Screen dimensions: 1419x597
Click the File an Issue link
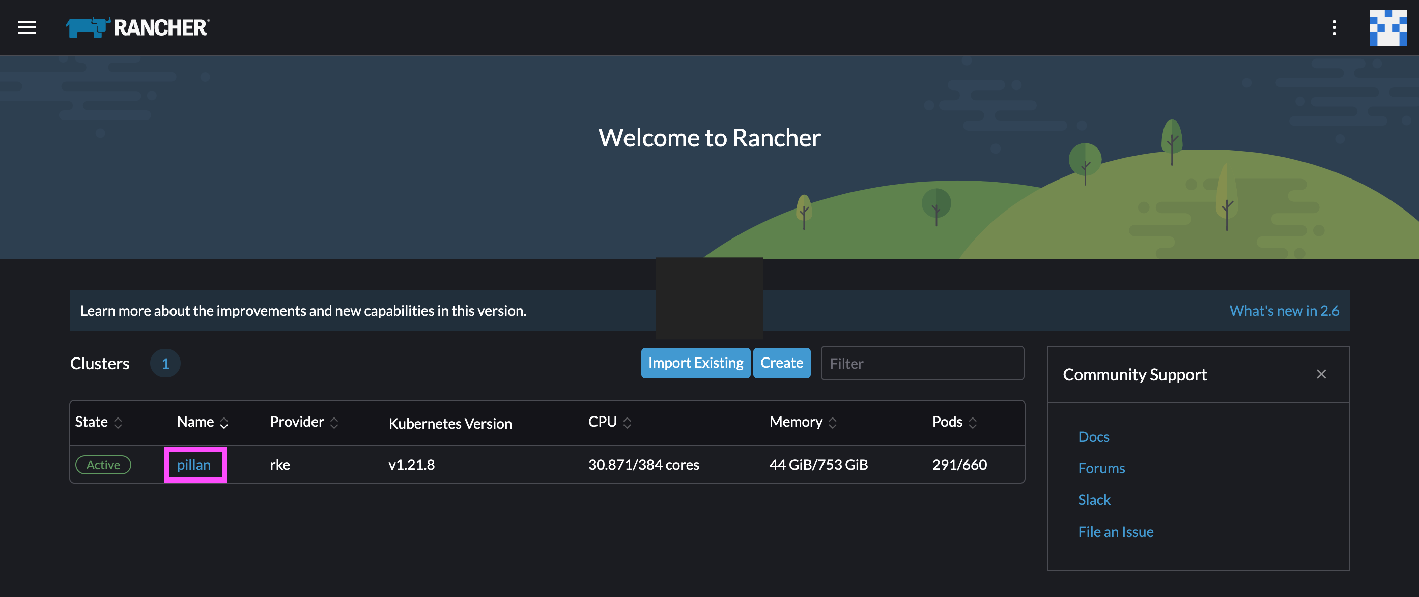1116,531
